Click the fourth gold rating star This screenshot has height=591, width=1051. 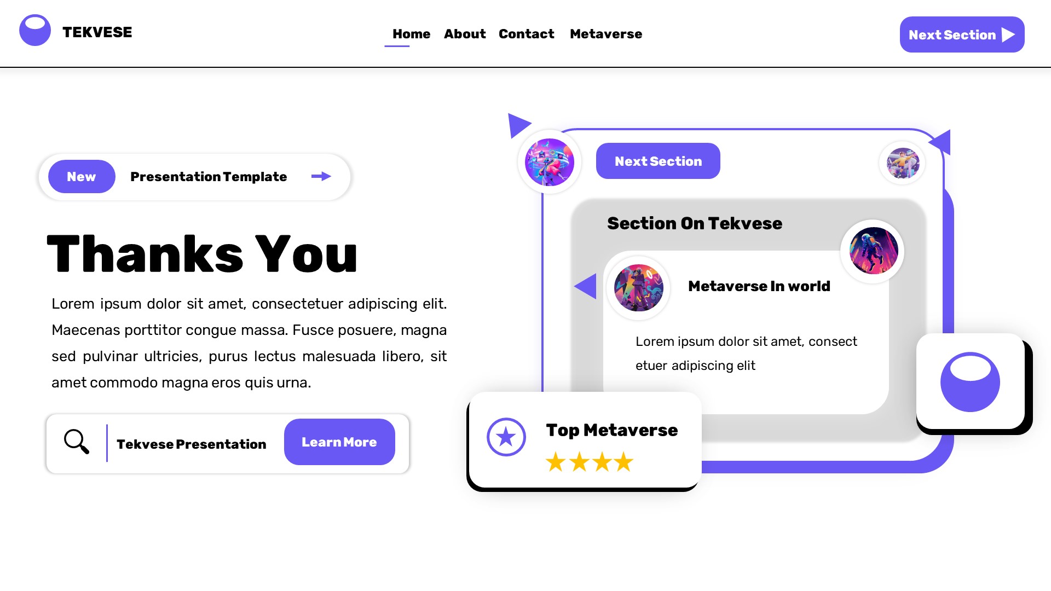pyautogui.click(x=623, y=462)
